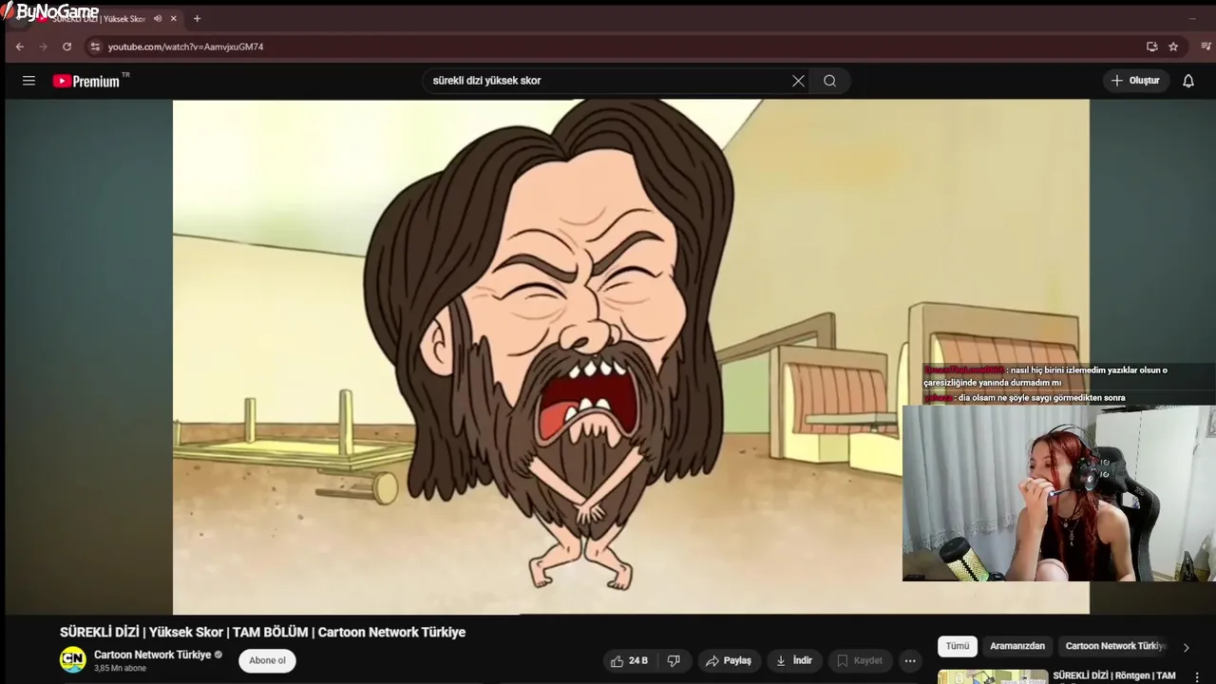Click the address bar URL
The height and width of the screenshot is (684, 1216).
(185, 47)
